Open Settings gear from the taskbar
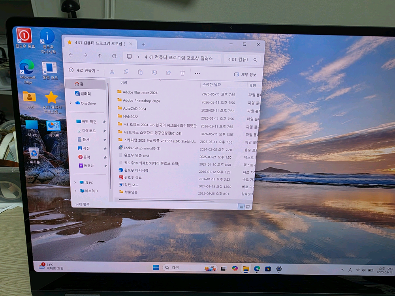This screenshot has height=296, width=395. coord(279,269)
